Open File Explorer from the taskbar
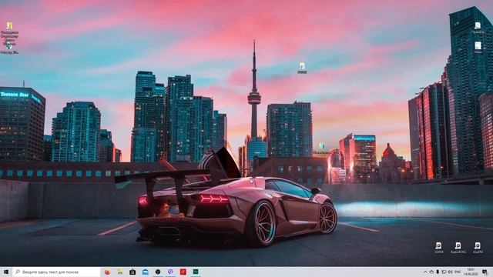Screen dimensions: 493x277 [120, 272]
